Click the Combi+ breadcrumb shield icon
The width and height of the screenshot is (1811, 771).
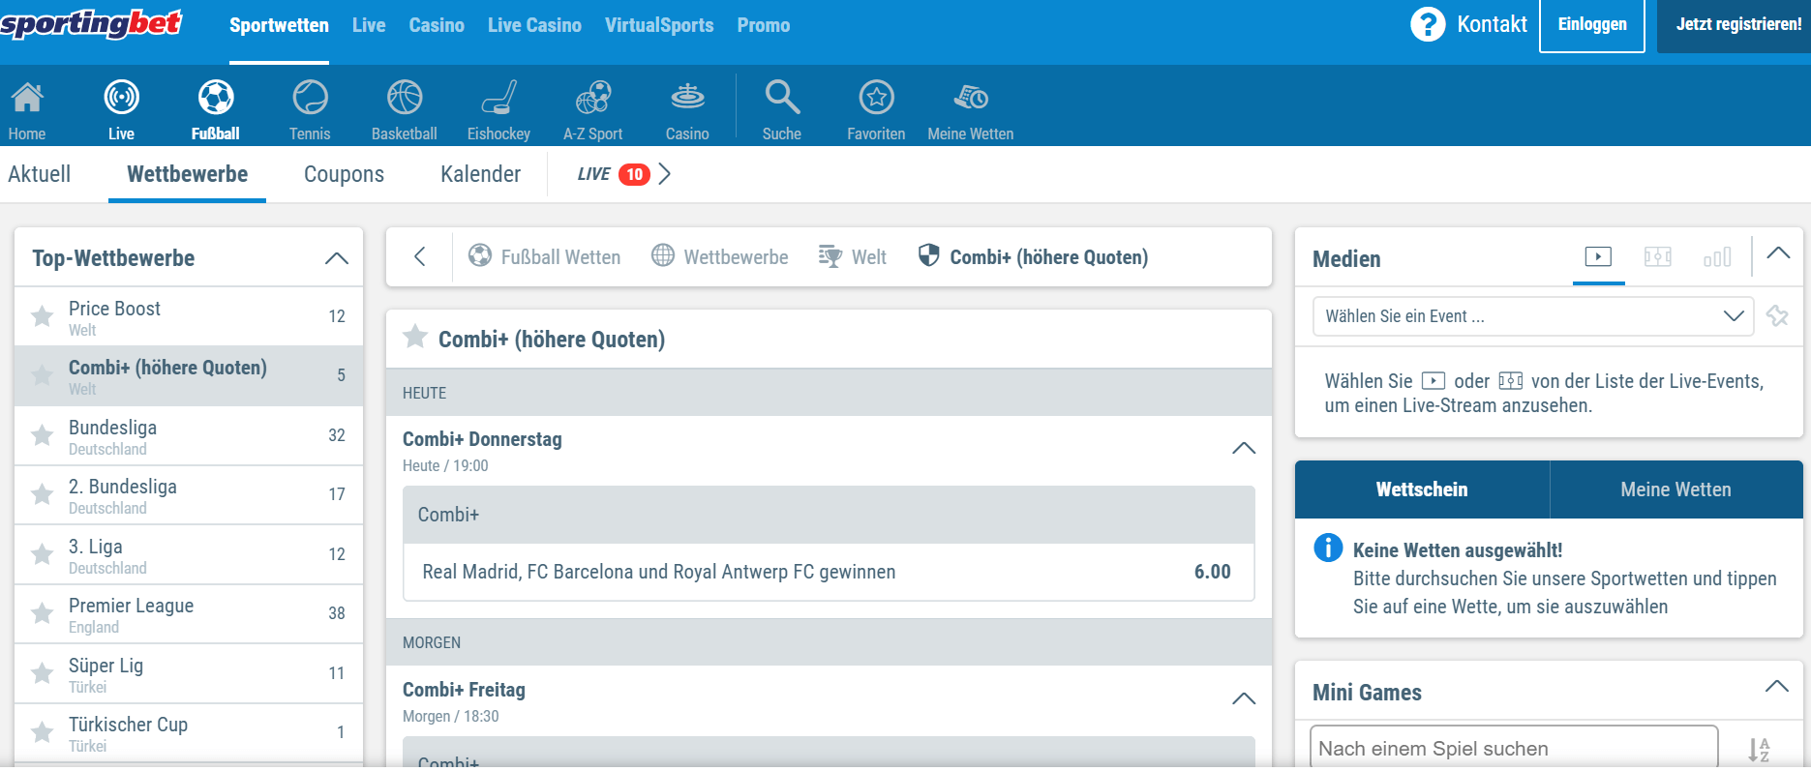pyautogui.click(x=928, y=255)
